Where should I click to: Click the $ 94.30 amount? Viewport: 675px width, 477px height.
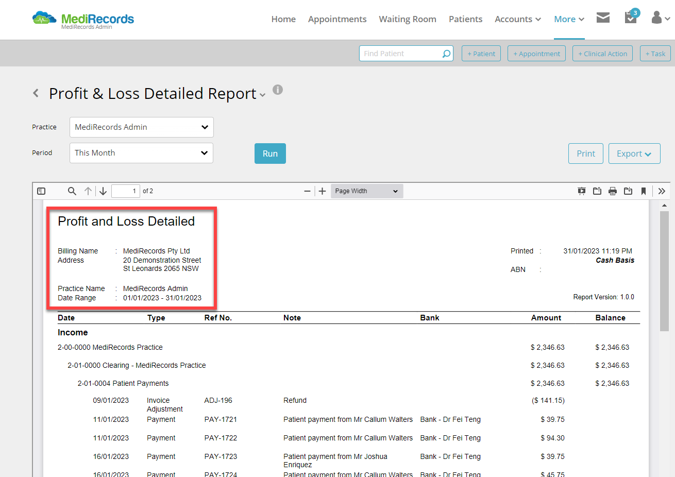coord(552,438)
